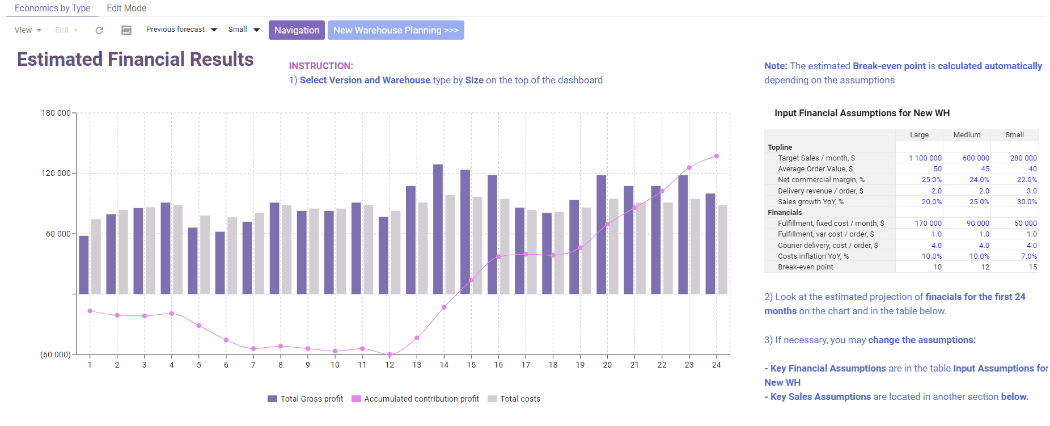Expand the Small warehouse size dropdown
The image size is (1050, 426).
244,29
